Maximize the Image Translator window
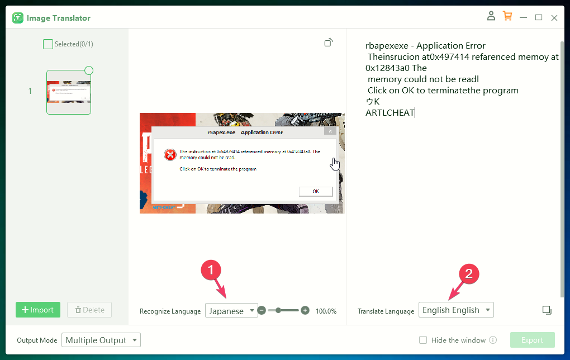This screenshot has height=360, width=570. [539, 17]
